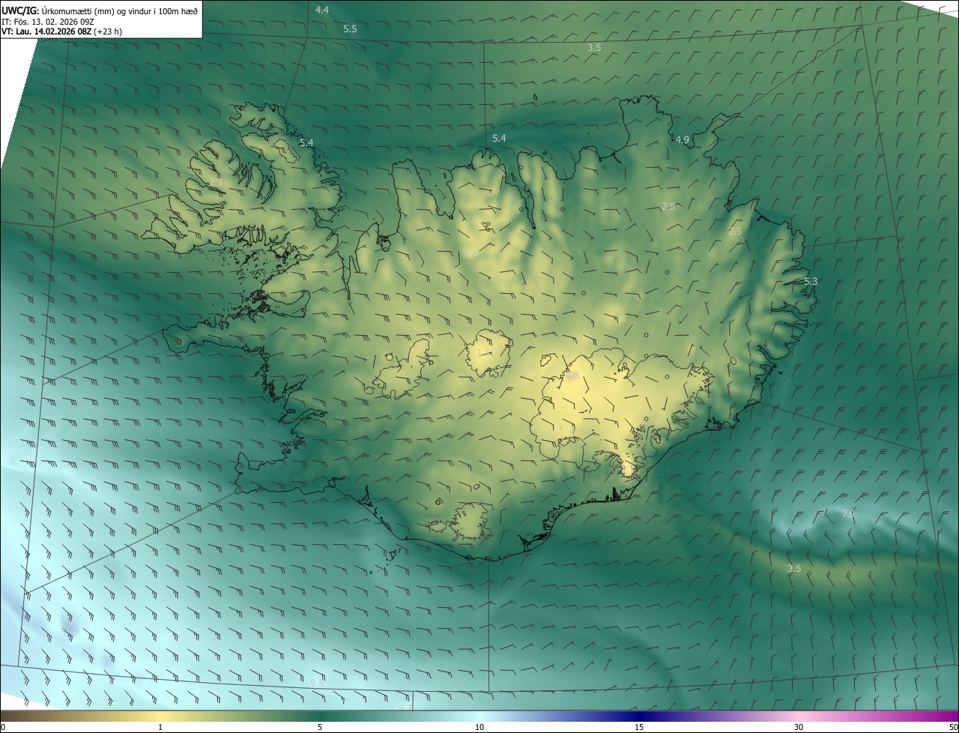
Task: Click the colorbar tick label '50'
Action: 953,727
